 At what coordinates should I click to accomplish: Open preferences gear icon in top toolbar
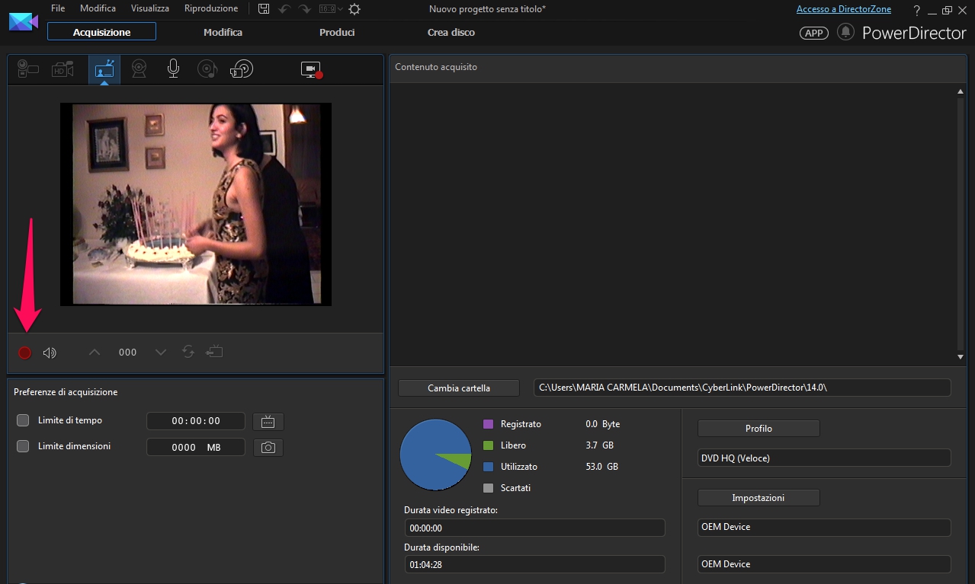click(x=354, y=9)
